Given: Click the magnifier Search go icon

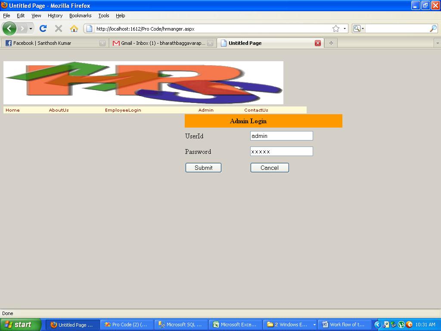Looking at the screenshot, I should pos(433,28).
